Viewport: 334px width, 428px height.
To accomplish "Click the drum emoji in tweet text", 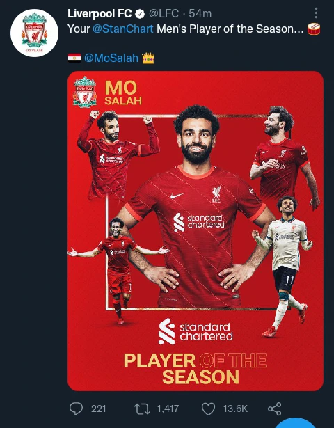I will coord(314,29).
